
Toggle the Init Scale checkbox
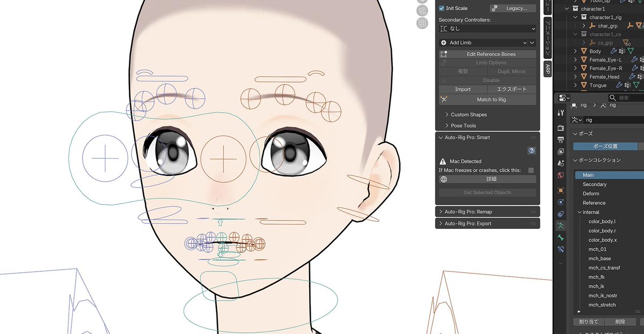pos(442,9)
